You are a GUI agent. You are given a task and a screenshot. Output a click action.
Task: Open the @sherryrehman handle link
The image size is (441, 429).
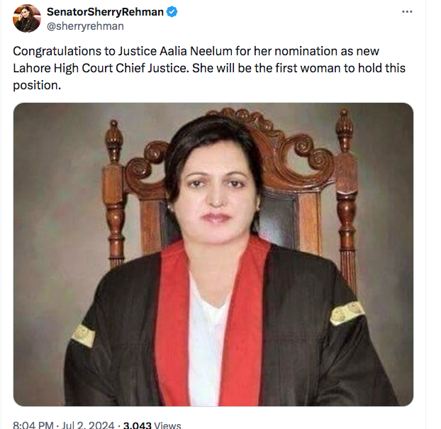85,26
